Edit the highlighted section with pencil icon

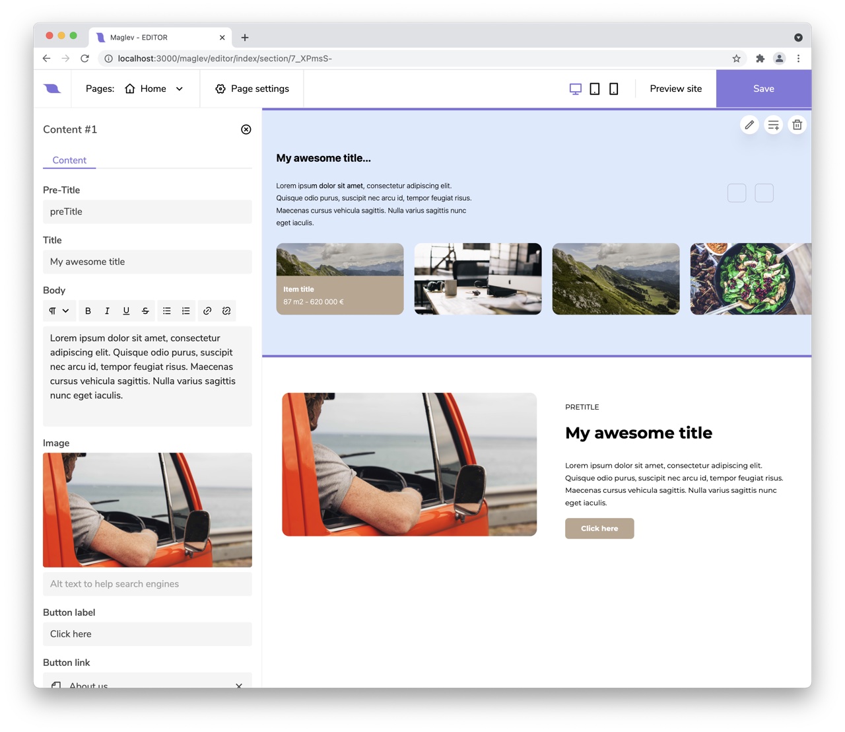pos(749,125)
